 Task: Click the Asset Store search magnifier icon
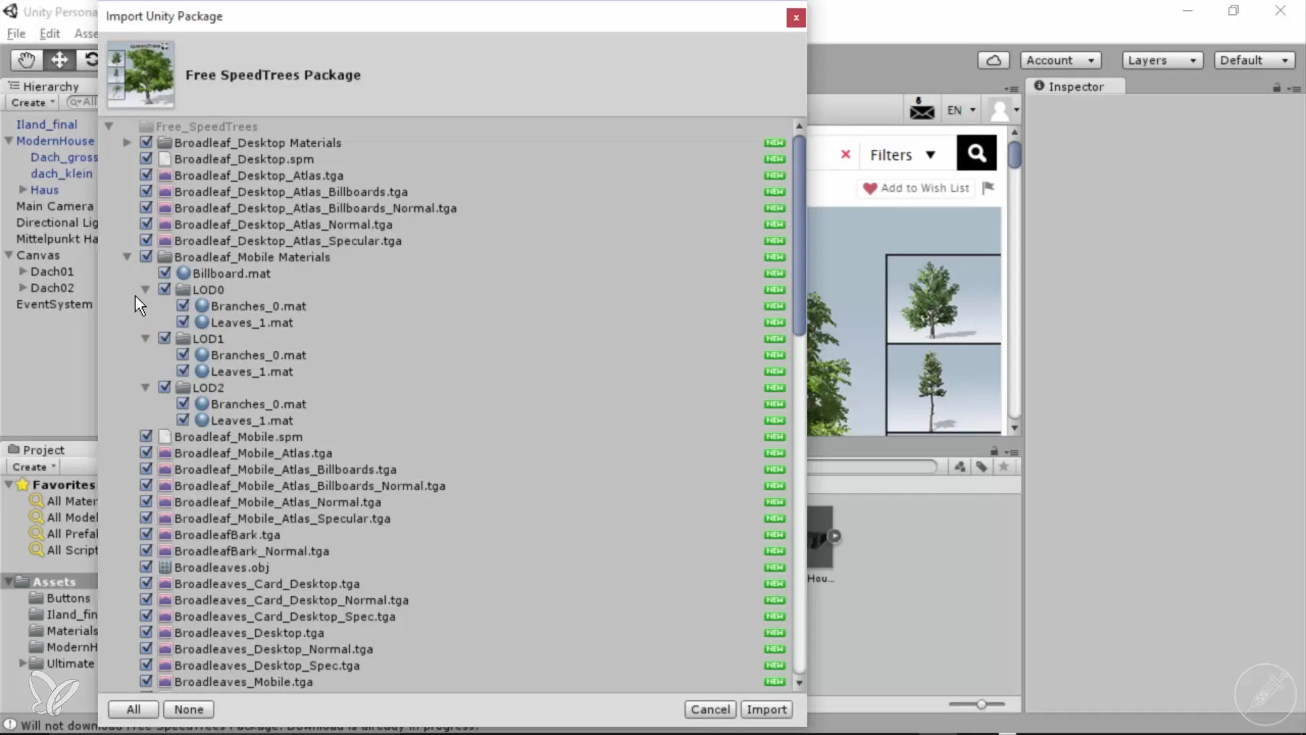976,152
